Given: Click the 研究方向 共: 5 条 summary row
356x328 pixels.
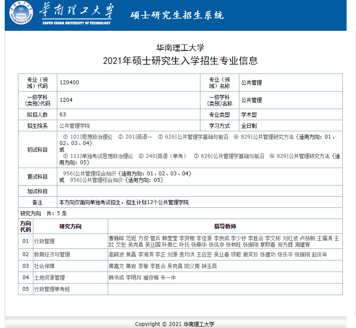Looking at the screenshot, I should point(180,213).
